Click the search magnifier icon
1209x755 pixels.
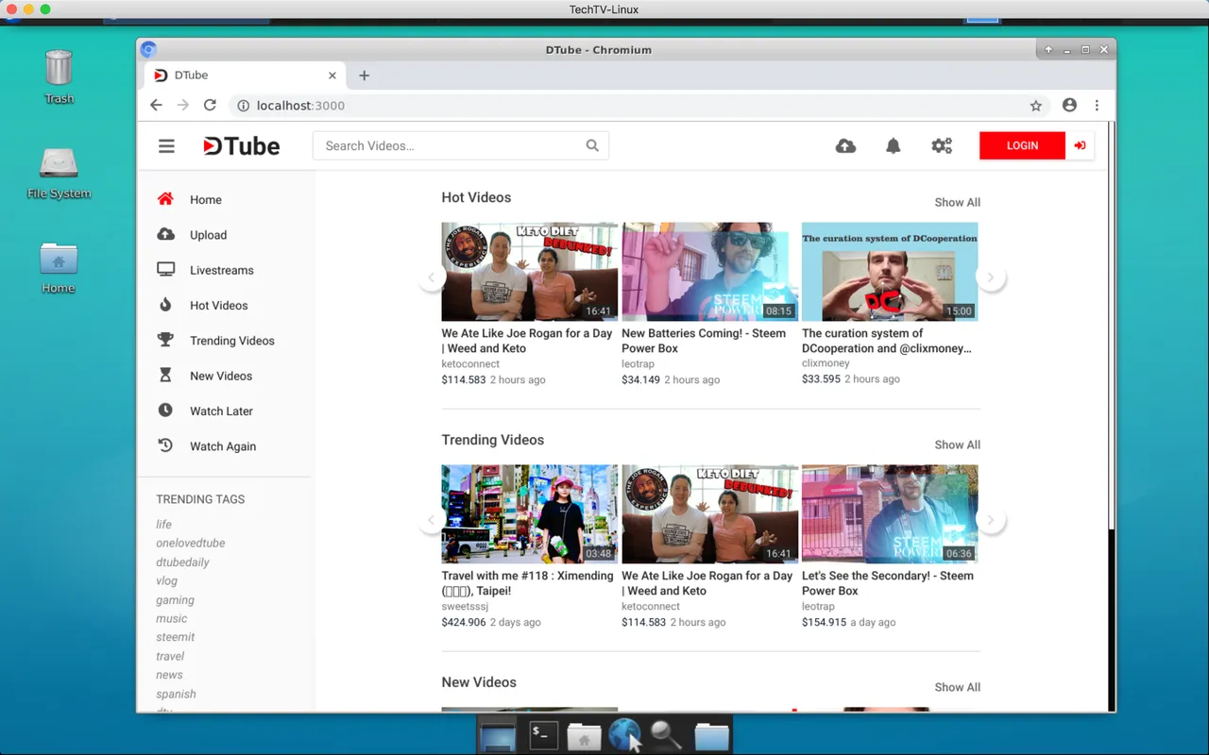(592, 145)
